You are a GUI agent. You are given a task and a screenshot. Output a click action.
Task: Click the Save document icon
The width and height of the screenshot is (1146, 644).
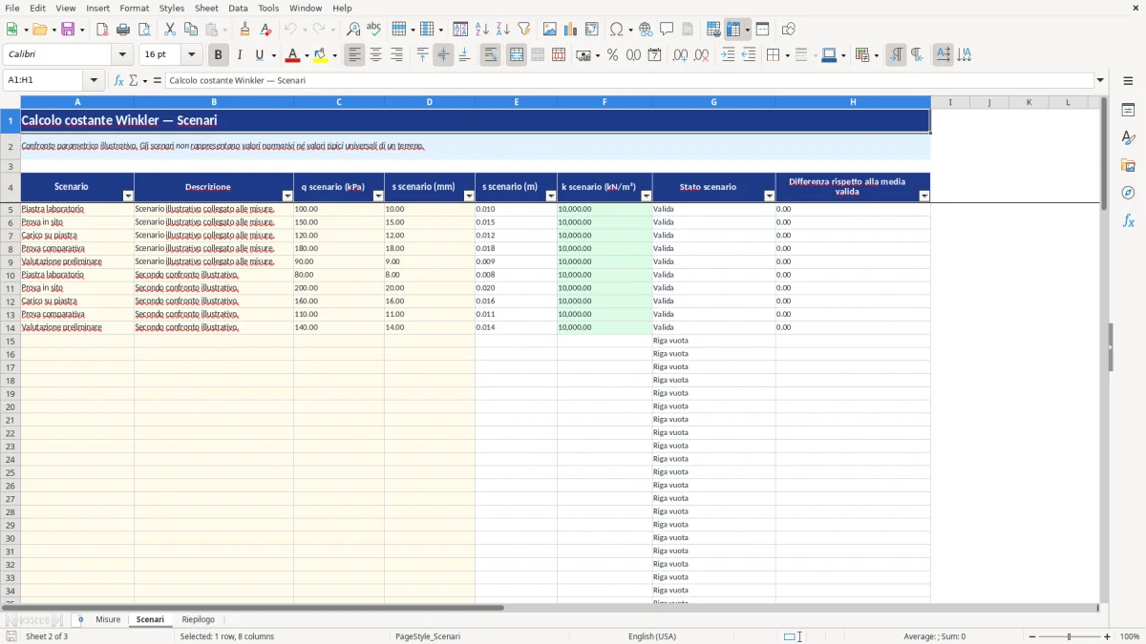click(x=68, y=30)
